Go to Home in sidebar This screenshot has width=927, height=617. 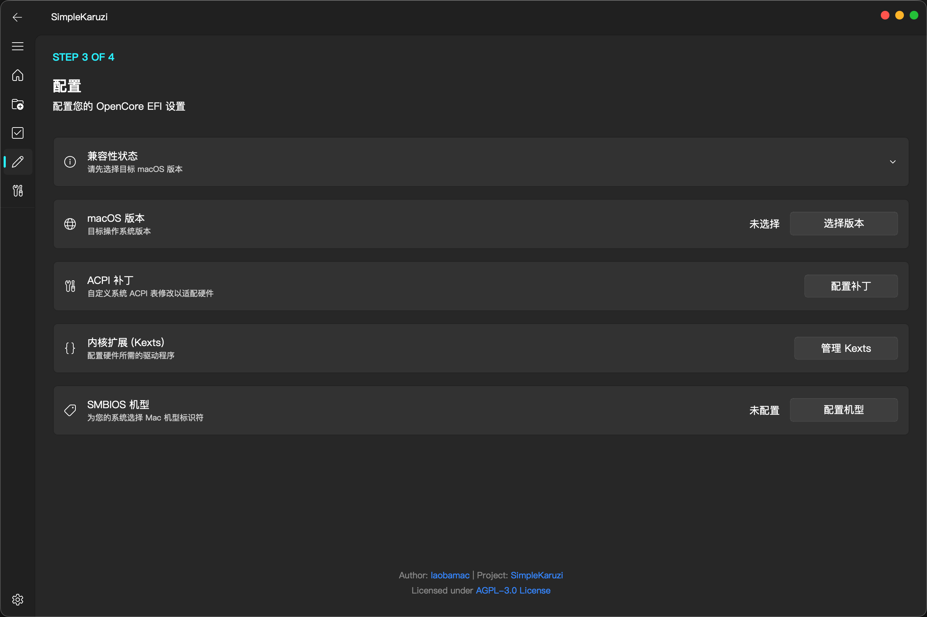(x=17, y=75)
